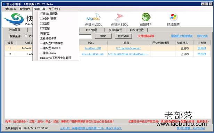The image size is (214, 133).
Task: Select 一键开启GZip menu entry
Action: click(48, 53)
